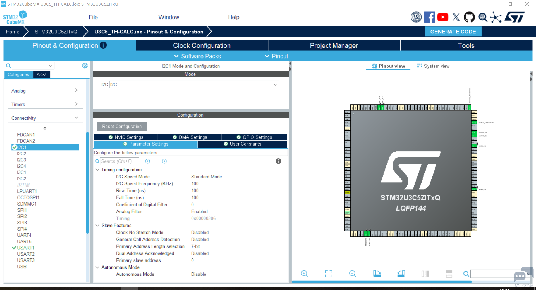This screenshot has width=536, height=290.
Task: Focus the parameter Search (Ctrl+F) field
Action: coord(119,161)
